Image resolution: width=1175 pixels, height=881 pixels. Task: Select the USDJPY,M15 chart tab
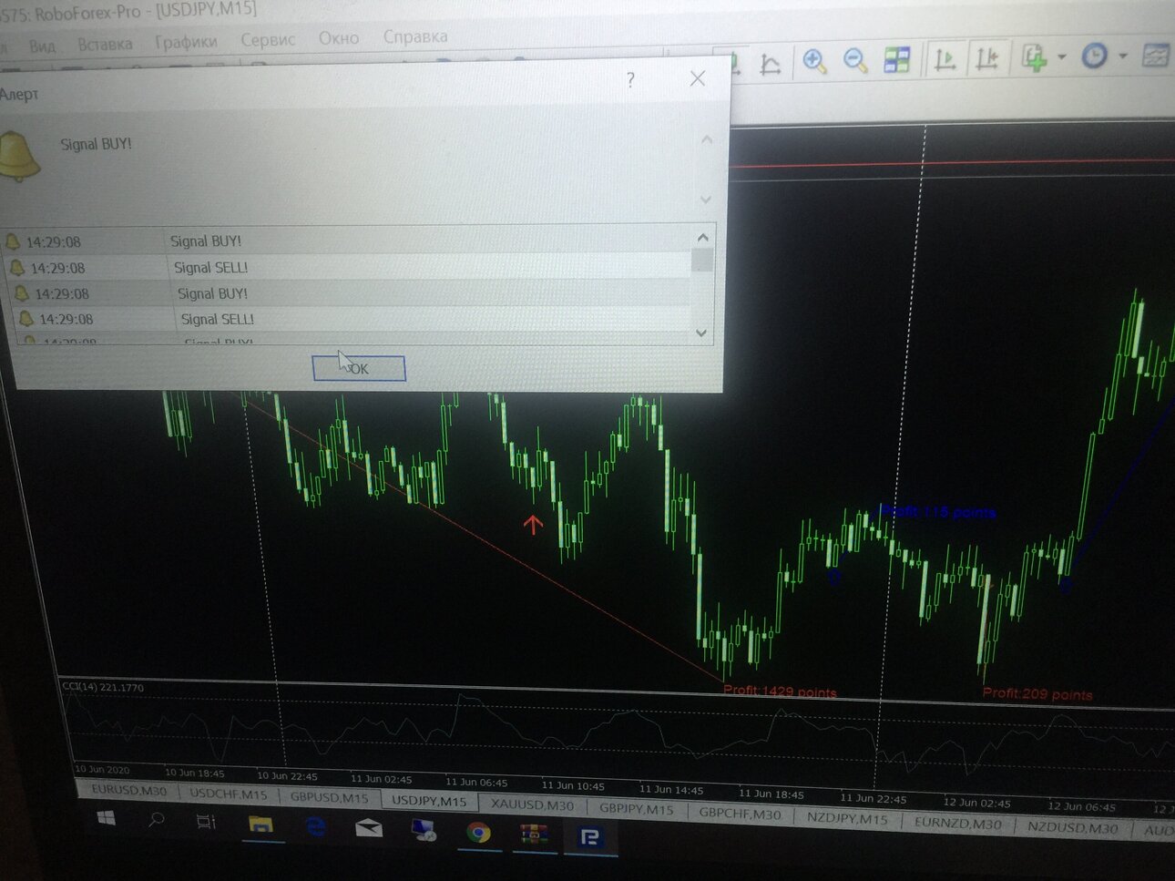(428, 801)
